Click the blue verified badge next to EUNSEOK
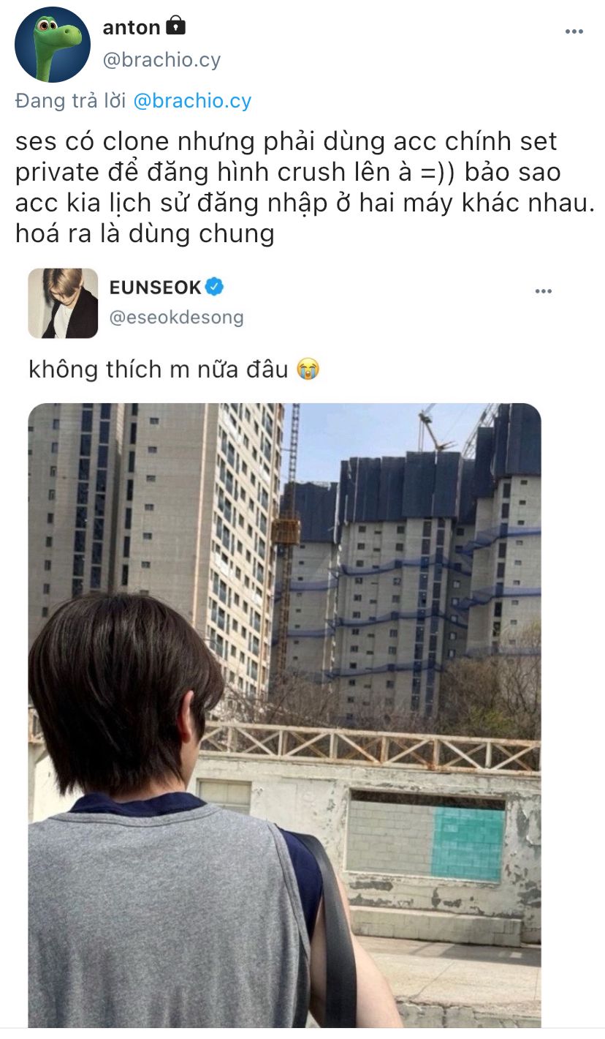 click(x=214, y=287)
